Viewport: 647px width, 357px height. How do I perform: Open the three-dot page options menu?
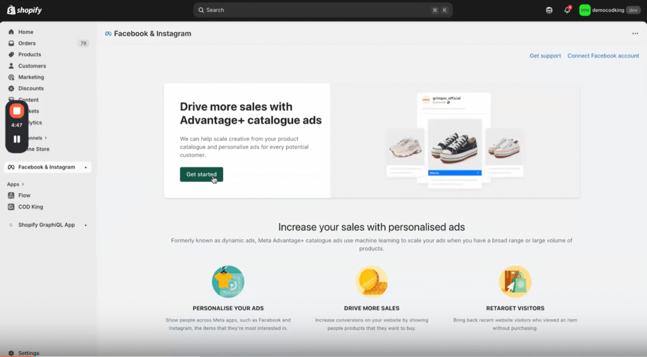tap(635, 33)
